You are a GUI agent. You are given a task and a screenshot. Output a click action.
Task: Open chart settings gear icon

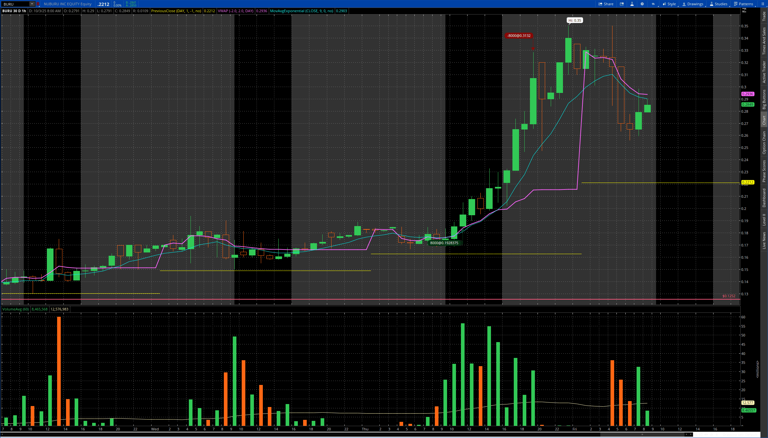(642, 4)
